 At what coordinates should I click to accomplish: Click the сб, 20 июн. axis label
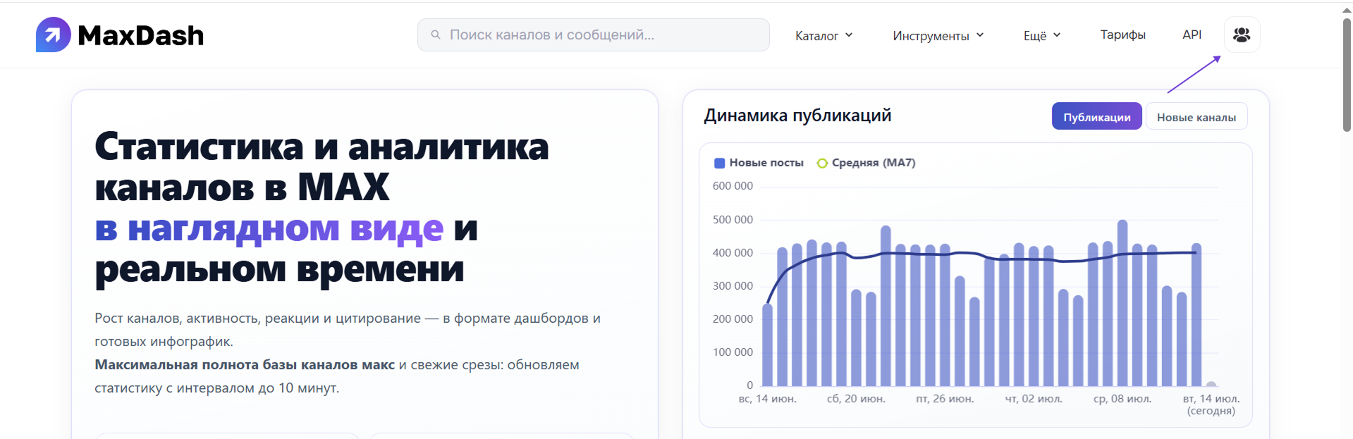point(856,399)
